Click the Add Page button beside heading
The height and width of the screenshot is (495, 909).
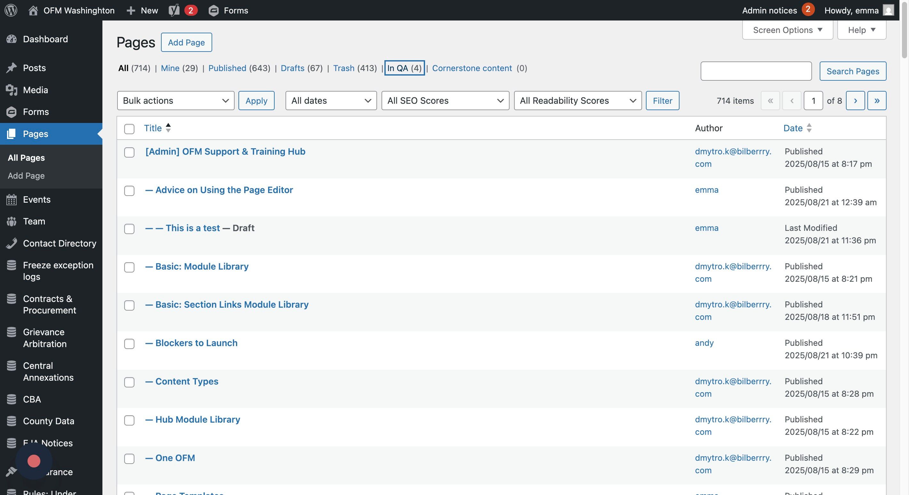click(186, 42)
